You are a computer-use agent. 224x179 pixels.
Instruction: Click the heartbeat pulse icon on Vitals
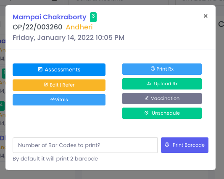click(53, 99)
